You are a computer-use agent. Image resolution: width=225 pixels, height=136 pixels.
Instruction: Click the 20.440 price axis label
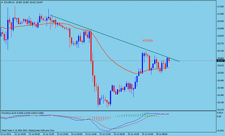pyautogui.click(x=220, y=88)
